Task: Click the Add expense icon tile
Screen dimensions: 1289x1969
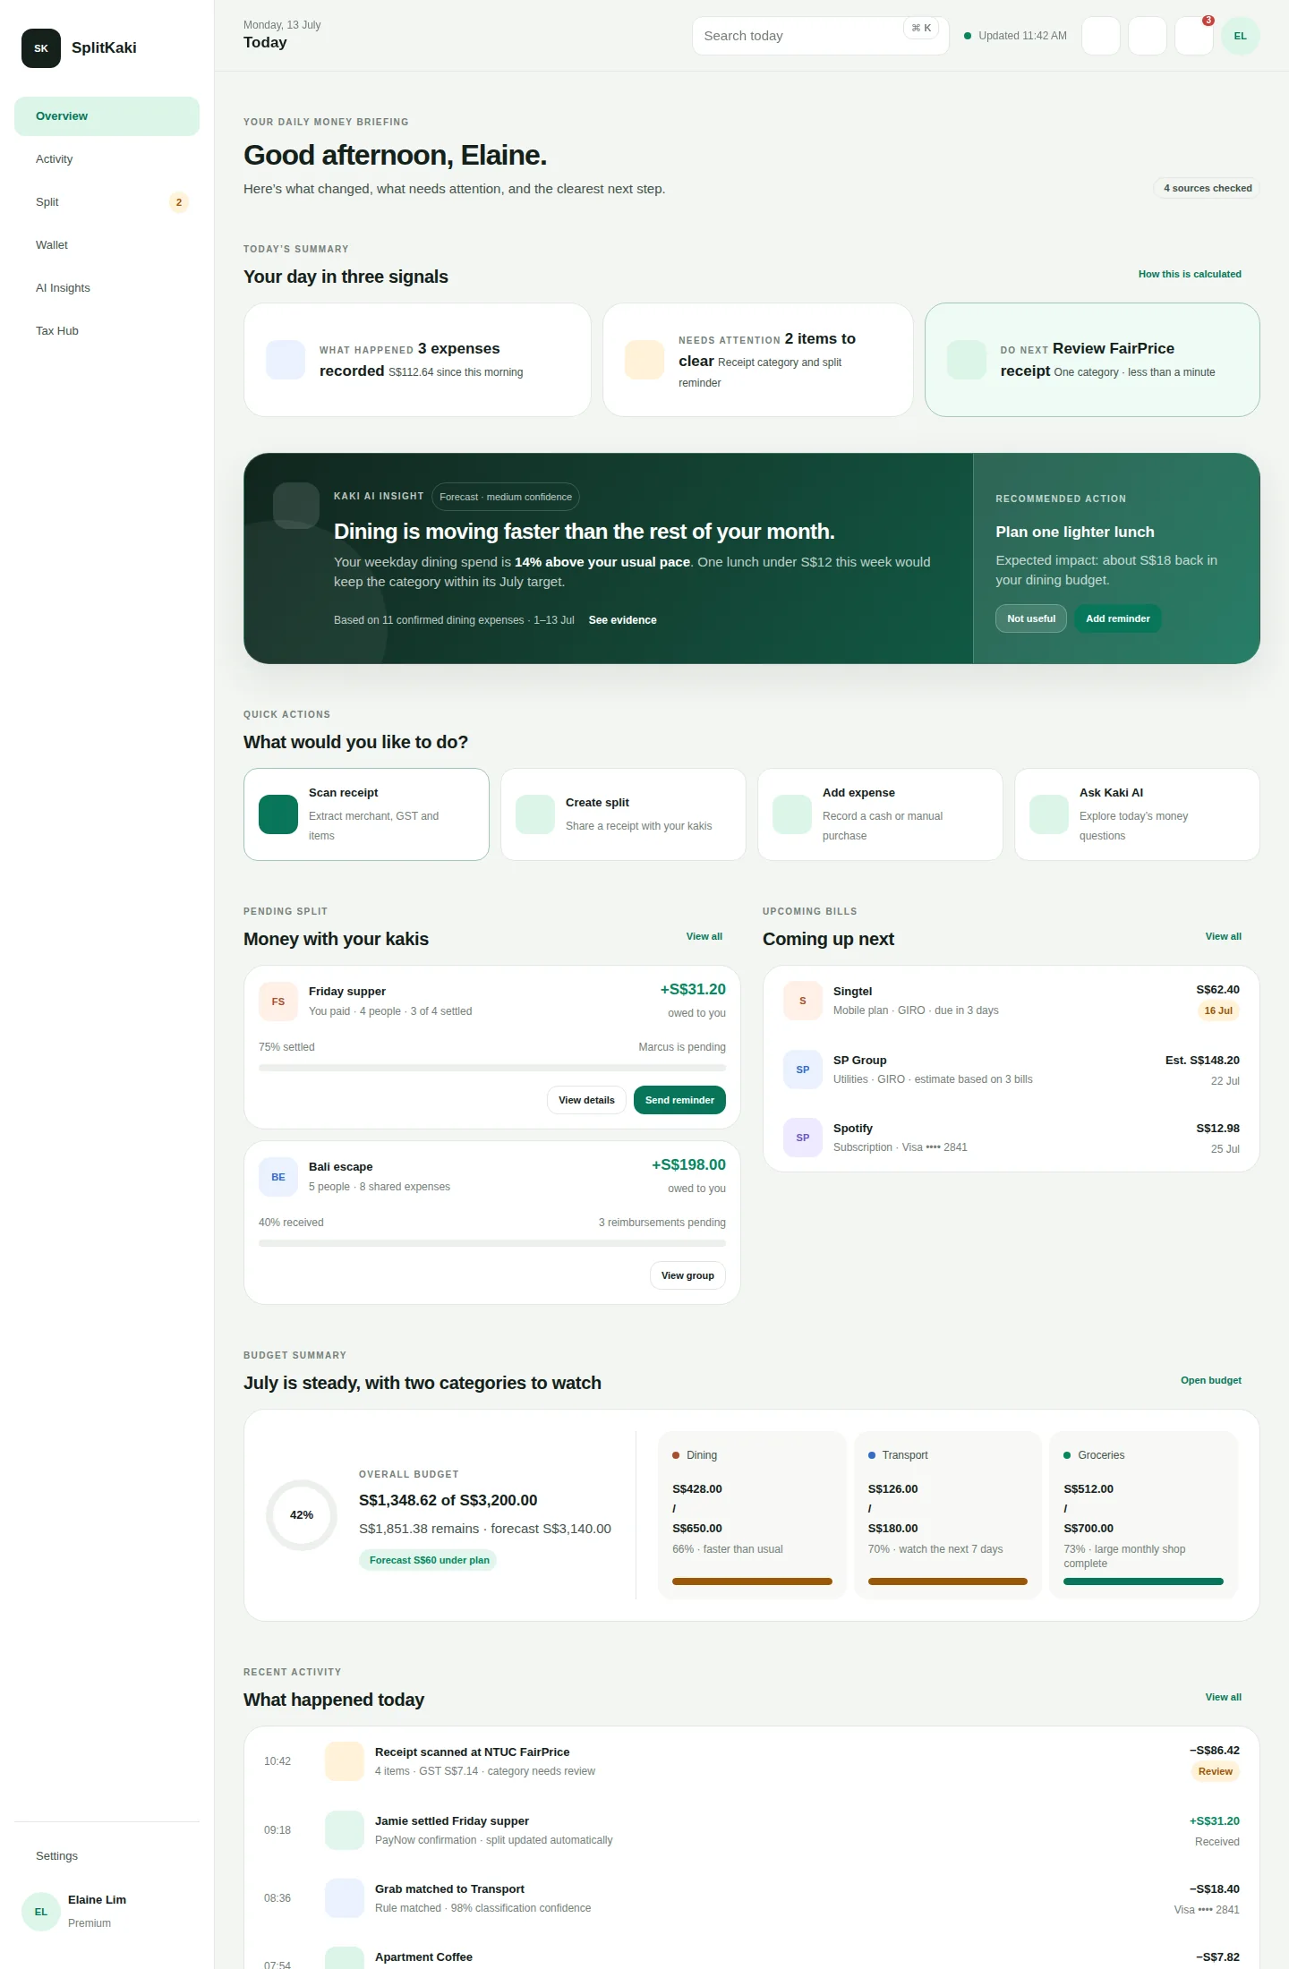Action: click(792, 814)
